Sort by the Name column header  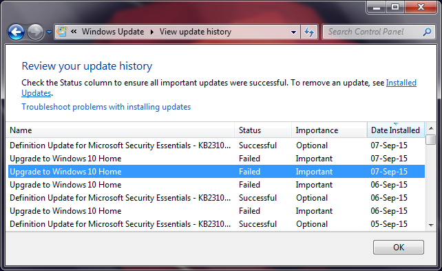click(x=120, y=130)
